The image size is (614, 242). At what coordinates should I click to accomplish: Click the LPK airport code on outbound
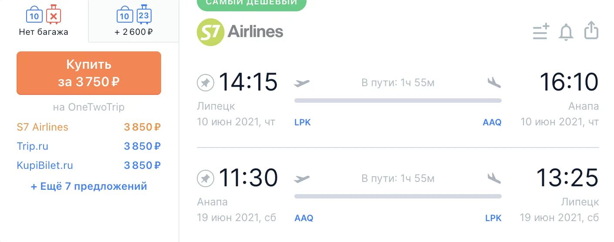click(303, 123)
